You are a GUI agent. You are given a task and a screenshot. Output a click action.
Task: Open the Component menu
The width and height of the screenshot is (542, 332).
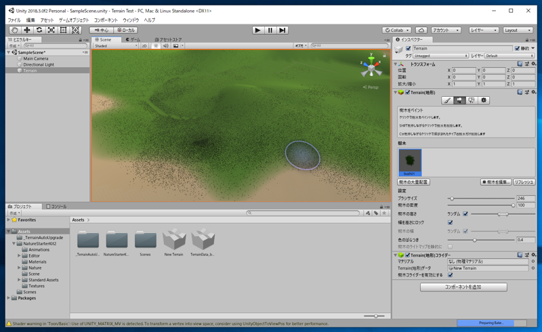tap(106, 20)
